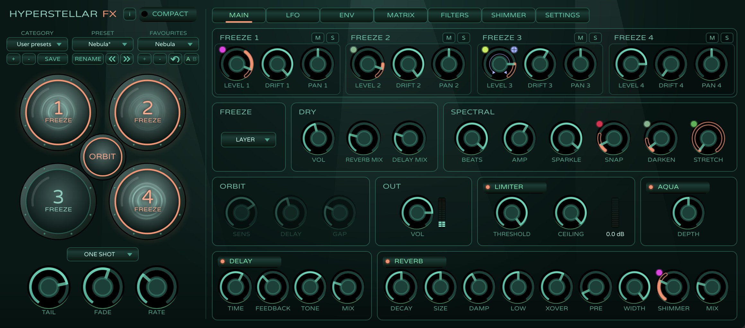Solo Freeze 2 with the S button
The height and width of the screenshot is (328, 745).
[464, 38]
